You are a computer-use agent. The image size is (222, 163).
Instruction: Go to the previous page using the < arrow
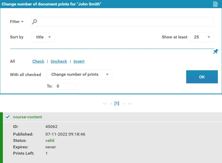click(x=111, y=104)
